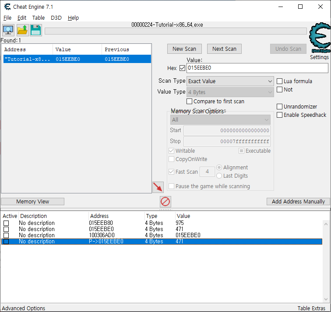Open the Scan Type dropdown

coord(230,81)
